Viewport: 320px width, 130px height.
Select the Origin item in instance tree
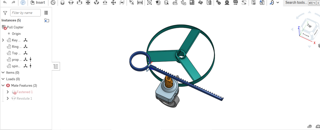(x=16, y=34)
